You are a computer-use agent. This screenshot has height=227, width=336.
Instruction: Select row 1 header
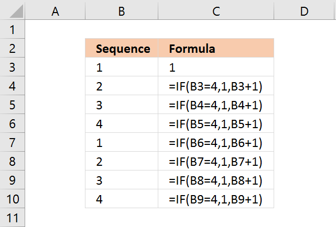[13, 29]
